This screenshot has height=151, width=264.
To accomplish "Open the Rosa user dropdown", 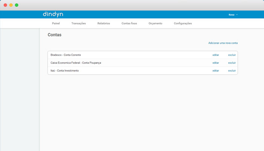I will pos(233,15).
